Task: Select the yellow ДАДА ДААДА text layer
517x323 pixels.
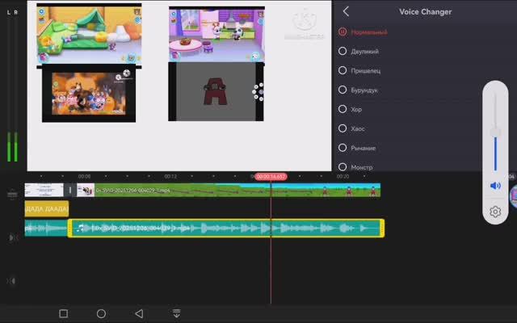Action: click(x=47, y=209)
